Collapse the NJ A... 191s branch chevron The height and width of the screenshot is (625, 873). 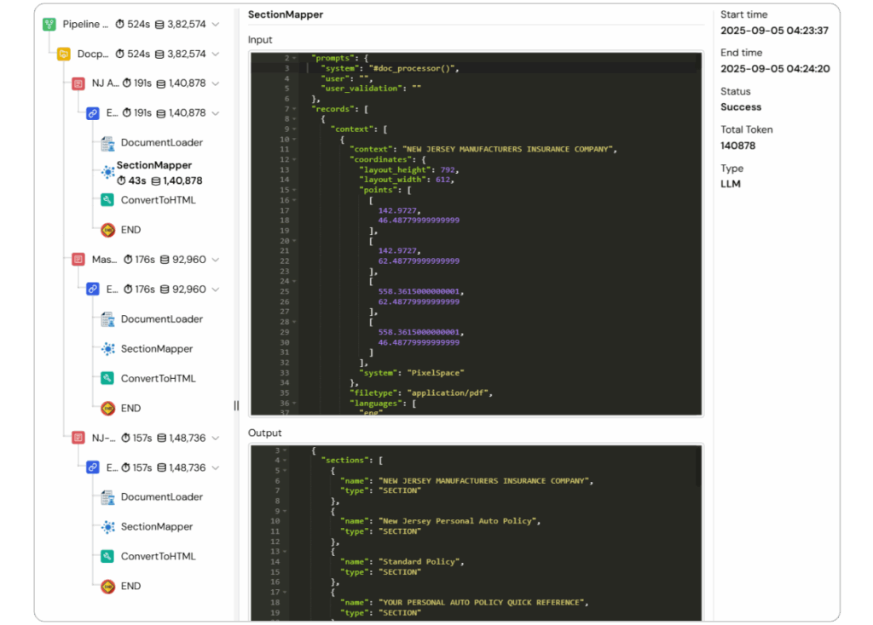216,83
